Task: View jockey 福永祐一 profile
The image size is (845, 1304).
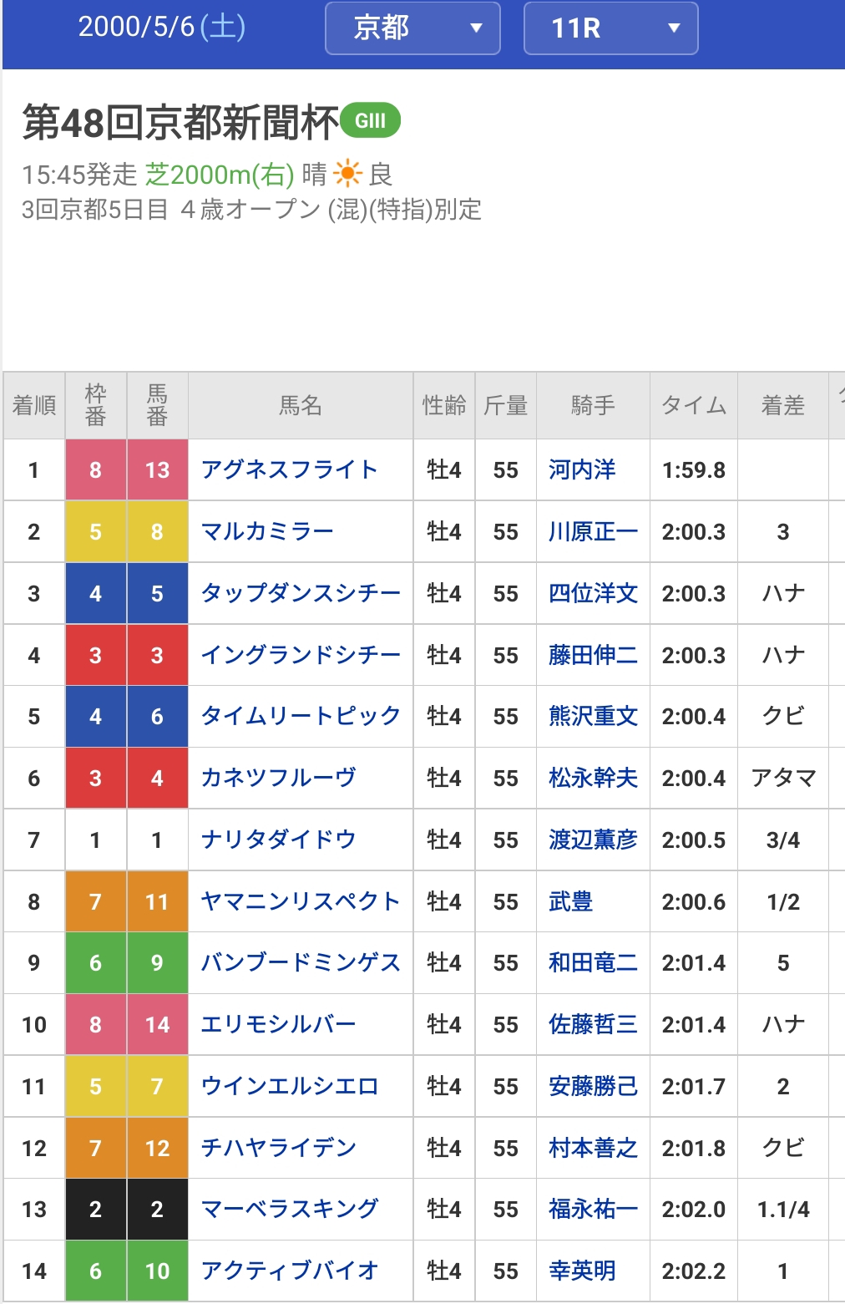Action: (x=593, y=1210)
